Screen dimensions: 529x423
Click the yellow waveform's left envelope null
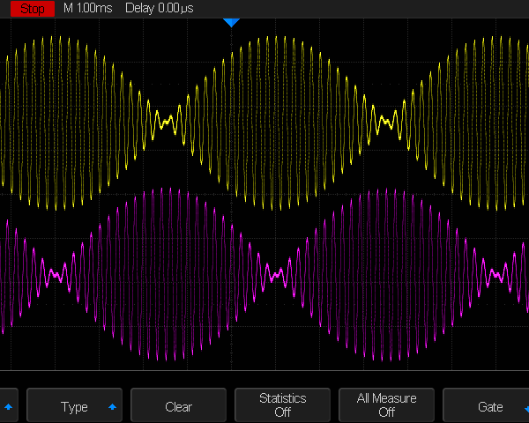[164, 122]
